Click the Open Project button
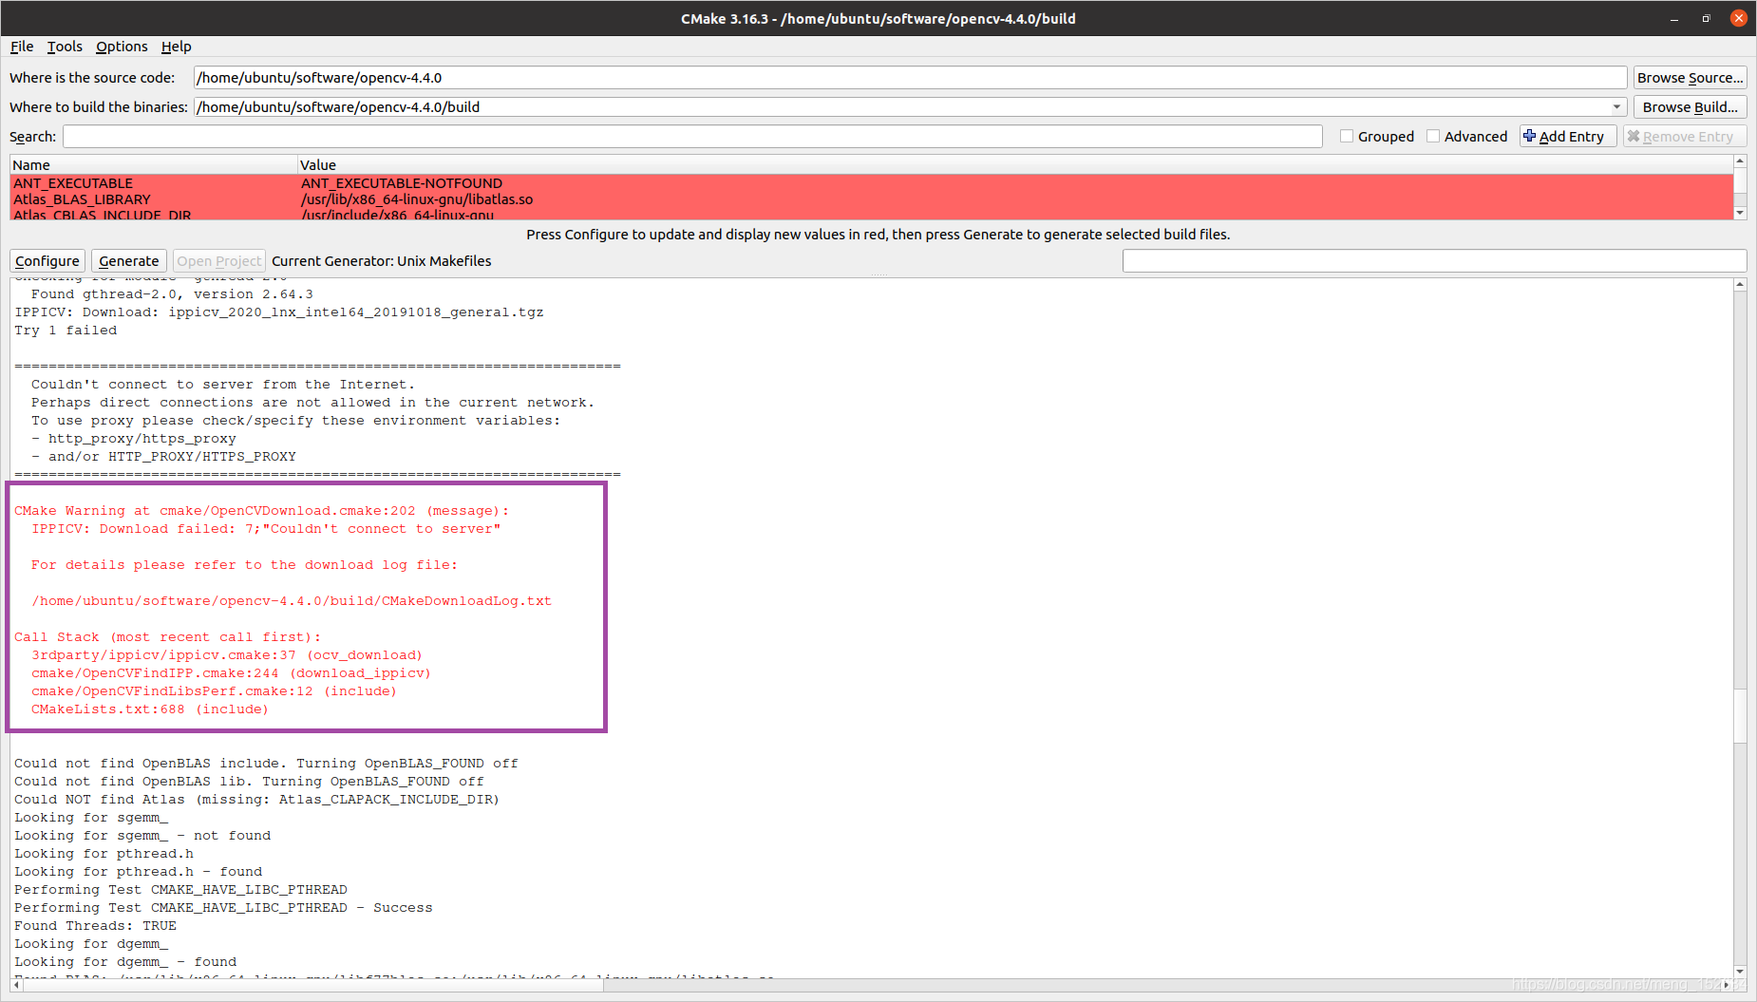 click(x=218, y=261)
